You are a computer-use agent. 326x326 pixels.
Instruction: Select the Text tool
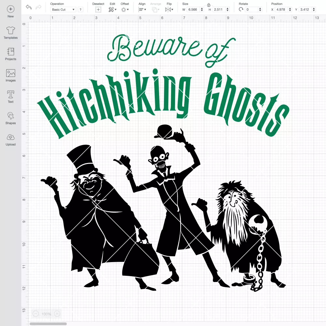click(11, 97)
